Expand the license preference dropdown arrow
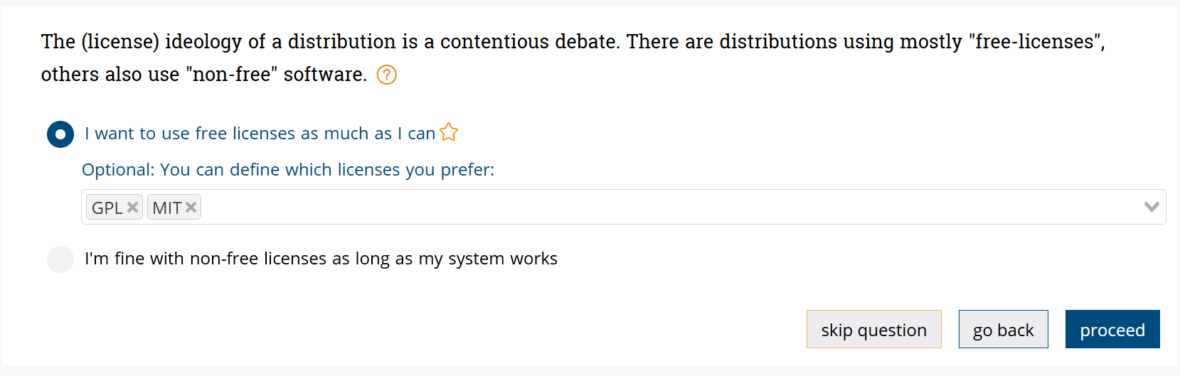1180x376 pixels. (1152, 207)
